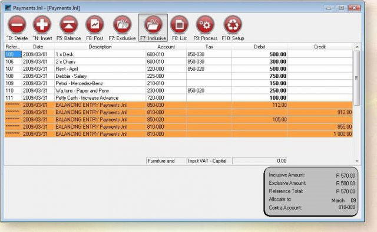Click debit amount 750.00
Viewport: 377px width, 232px height.
pyautogui.click(x=277, y=76)
